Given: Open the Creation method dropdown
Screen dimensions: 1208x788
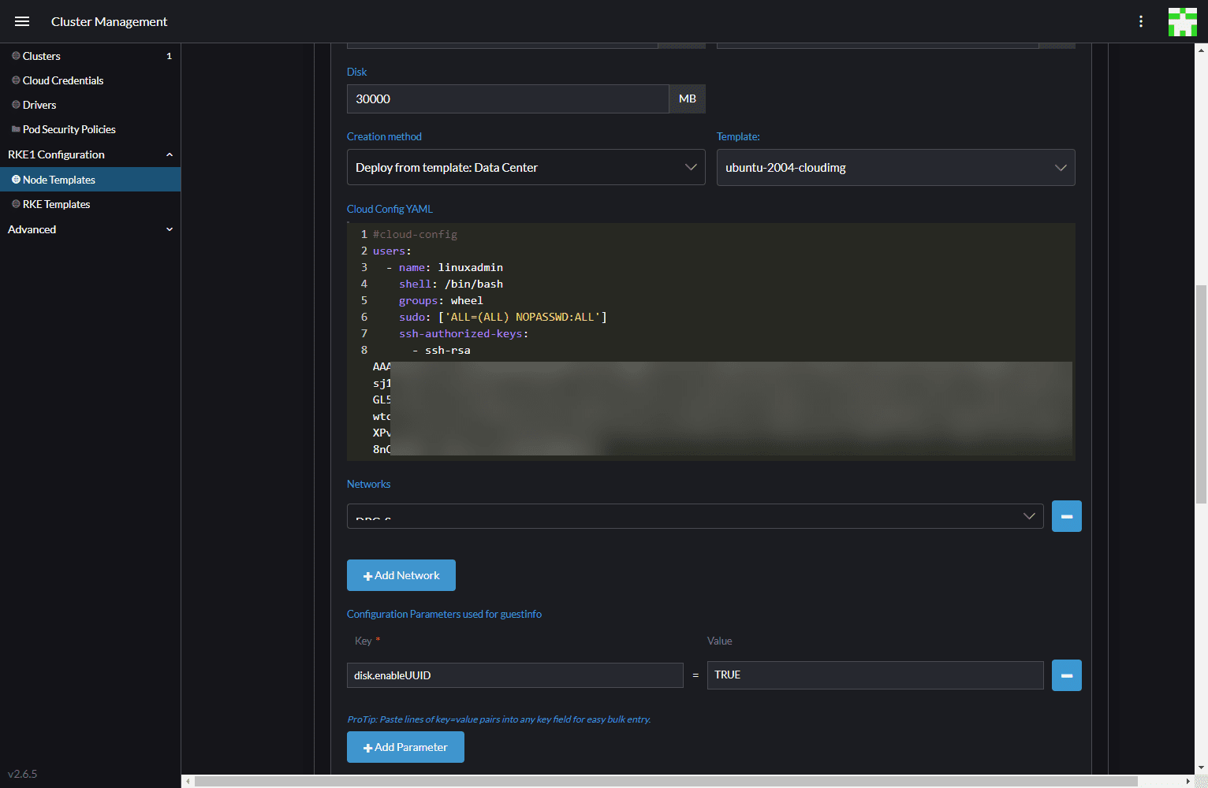Looking at the screenshot, I should click(526, 167).
